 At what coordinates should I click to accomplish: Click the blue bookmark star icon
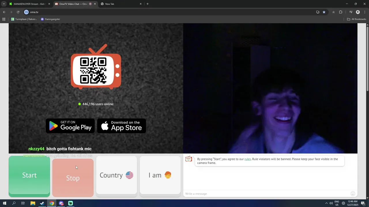pyautogui.click(x=324, y=12)
